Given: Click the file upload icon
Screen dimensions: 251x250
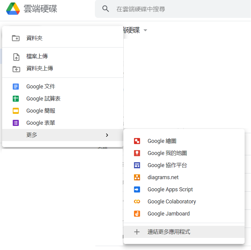Looking at the screenshot, I should click(x=16, y=57).
